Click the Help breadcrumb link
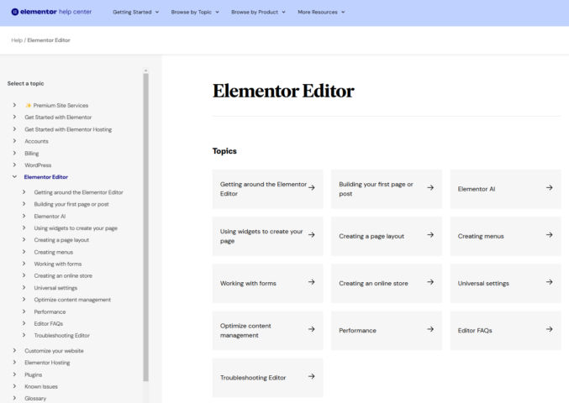 point(17,40)
